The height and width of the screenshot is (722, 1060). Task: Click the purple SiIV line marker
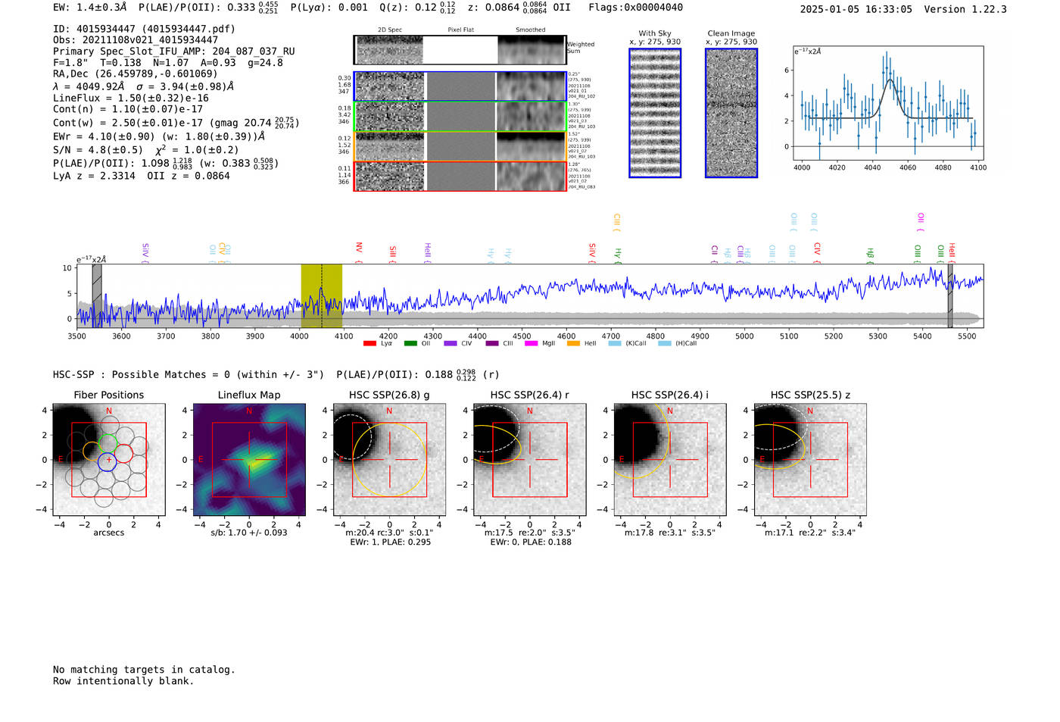tap(145, 253)
